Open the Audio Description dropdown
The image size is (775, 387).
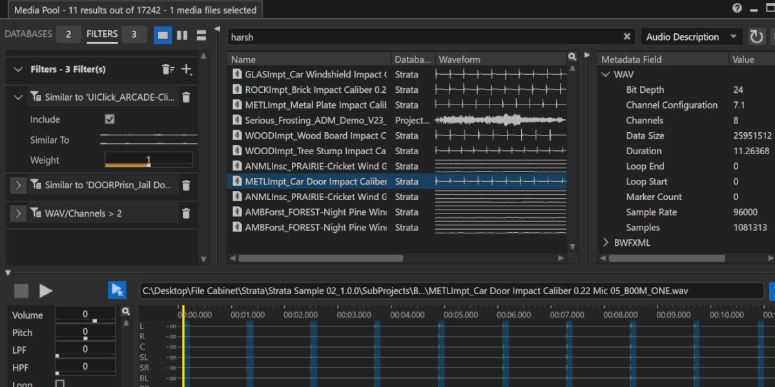click(x=691, y=37)
